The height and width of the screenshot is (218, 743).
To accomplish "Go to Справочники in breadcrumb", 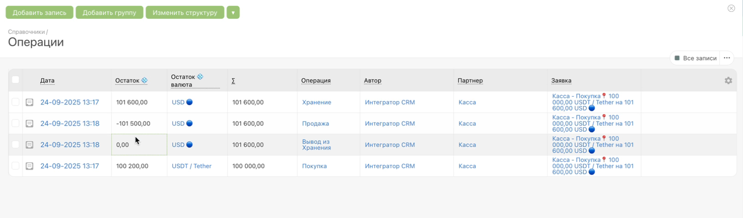I will click(x=26, y=32).
